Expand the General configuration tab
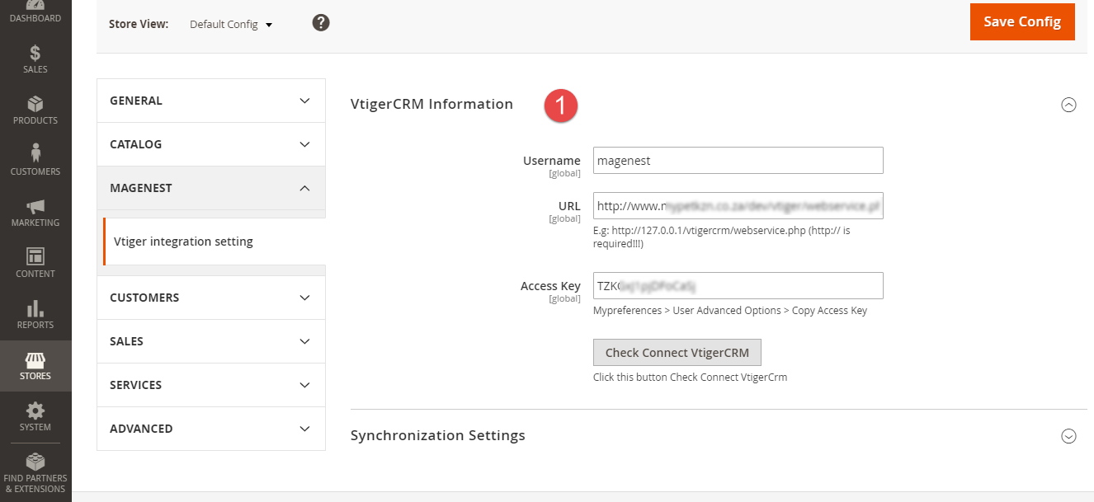Screen dimensions: 1094x502 pyautogui.click(x=211, y=101)
